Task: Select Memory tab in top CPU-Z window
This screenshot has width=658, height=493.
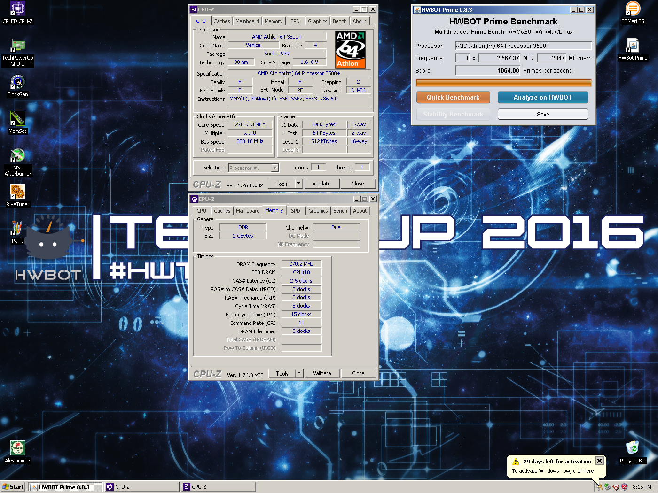Action: tap(274, 21)
